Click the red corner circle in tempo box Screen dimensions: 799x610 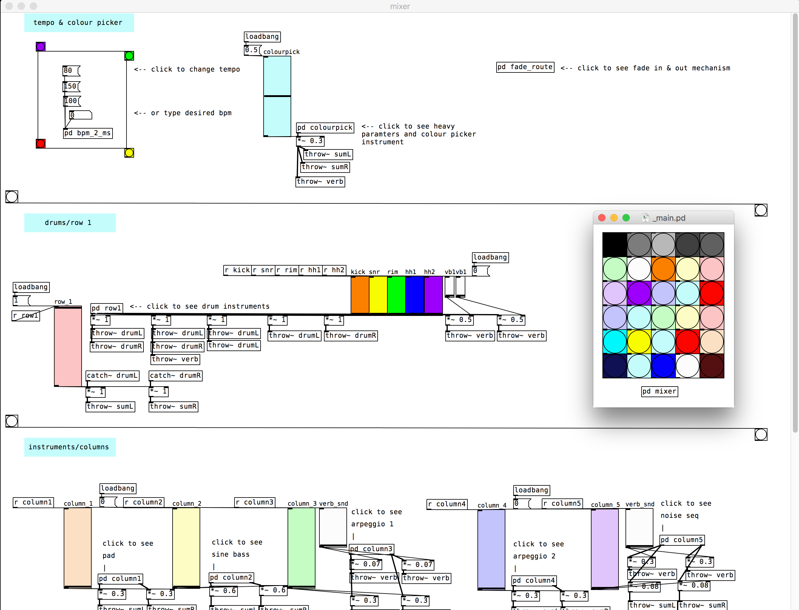point(41,143)
